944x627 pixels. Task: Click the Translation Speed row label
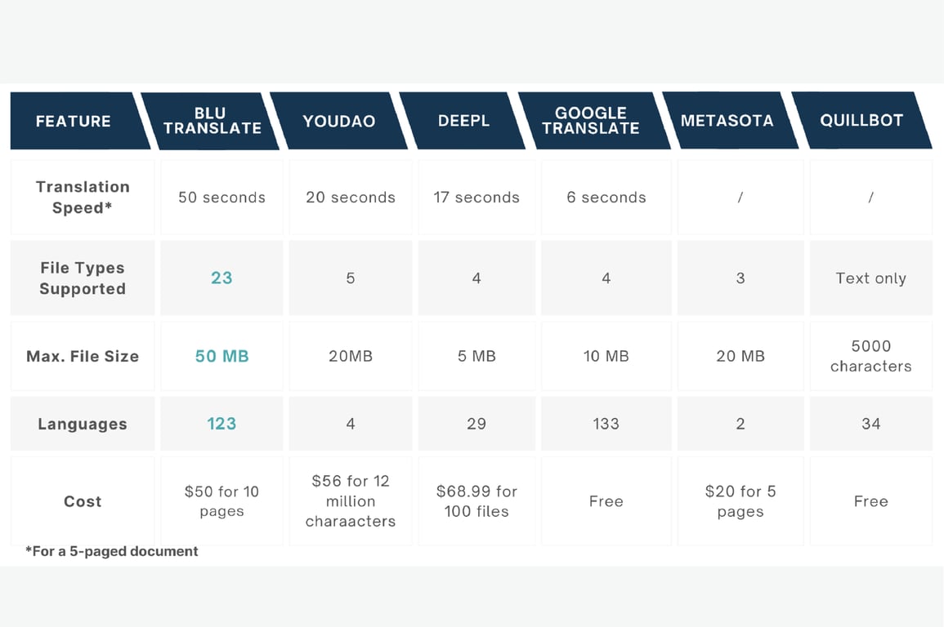coord(83,198)
